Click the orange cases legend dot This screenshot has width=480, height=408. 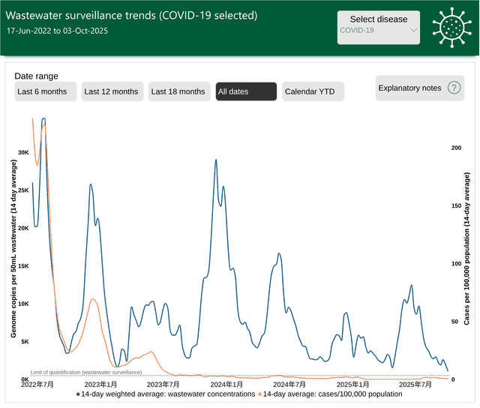tap(259, 394)
